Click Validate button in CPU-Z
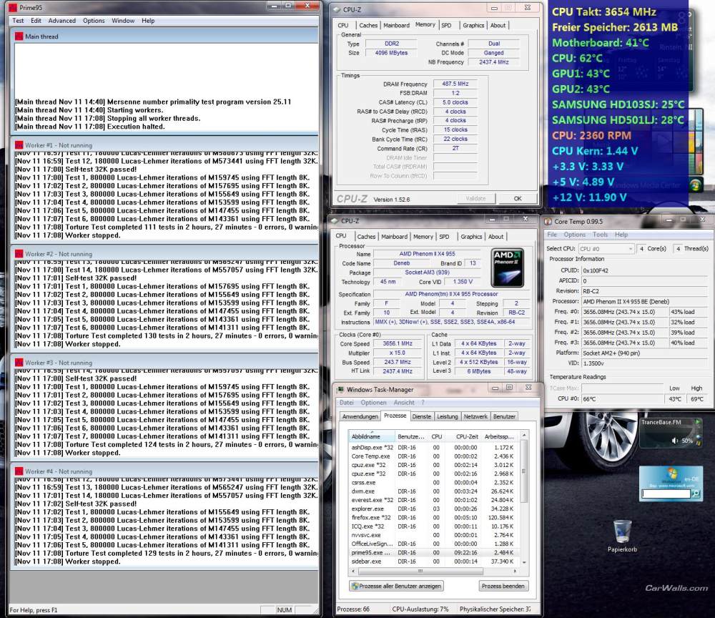The image size is (715, 618). point(475,198)
